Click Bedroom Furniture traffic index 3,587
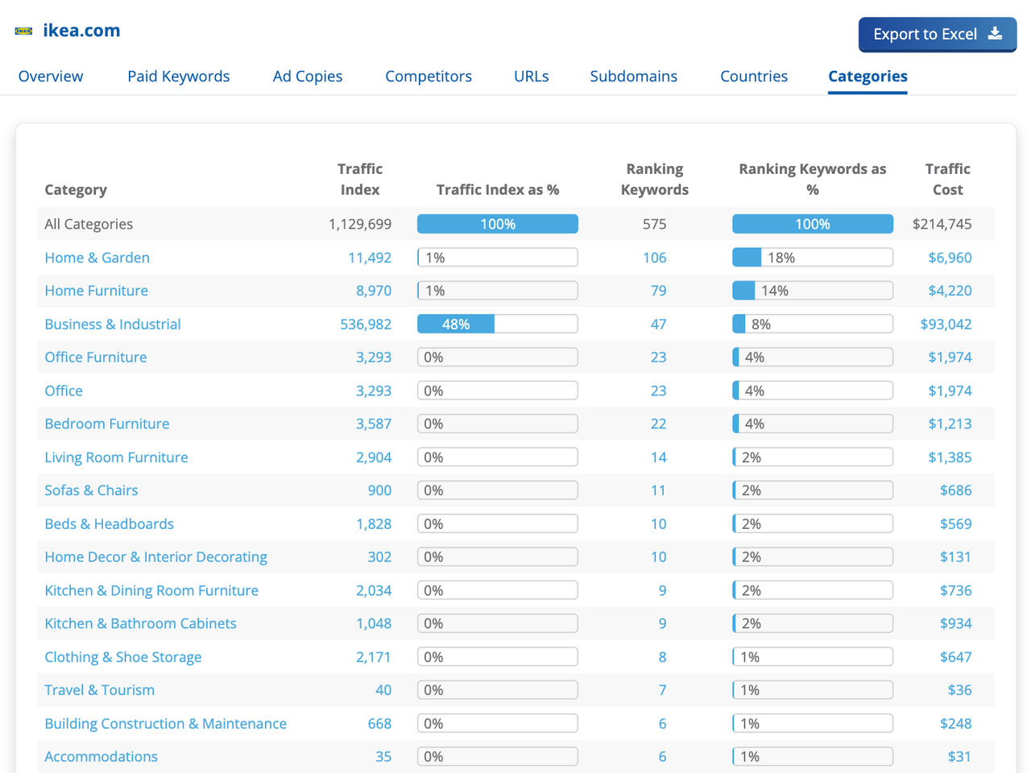The width and height of the screenshot is (1031, 773). click(x=374, y=424)
